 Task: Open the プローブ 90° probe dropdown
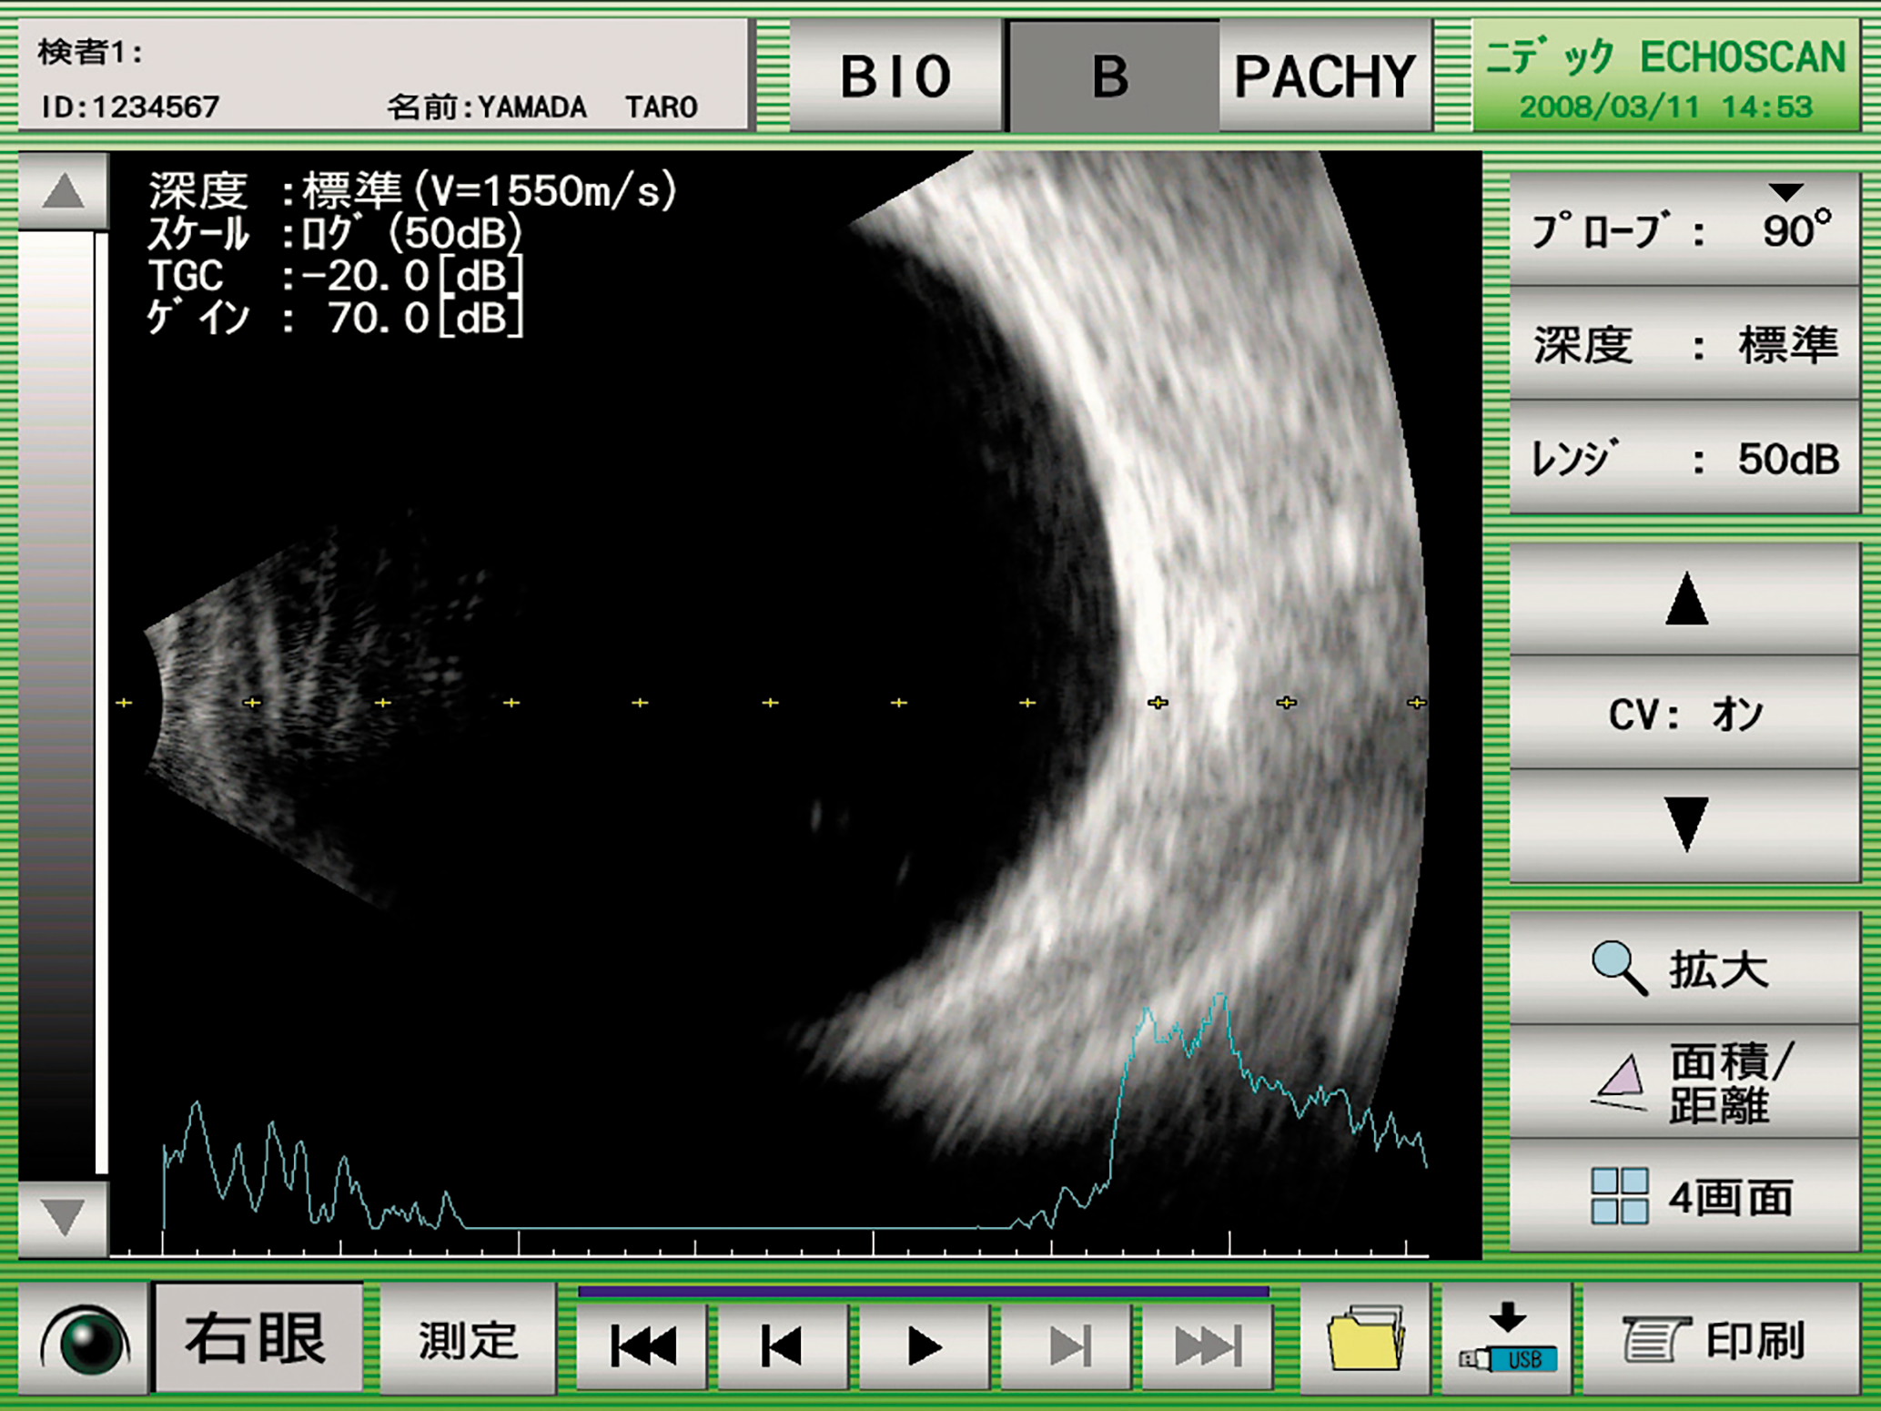tap(1685, 229)
